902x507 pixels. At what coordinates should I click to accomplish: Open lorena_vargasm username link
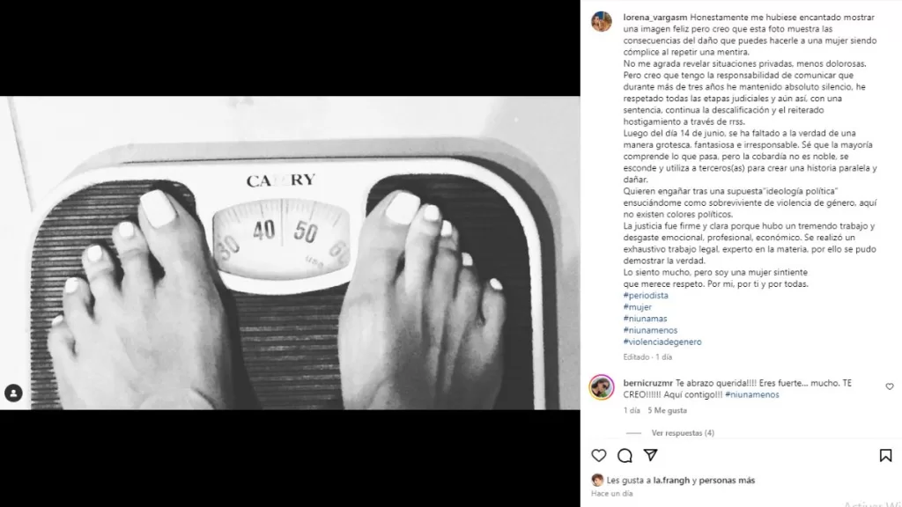tap(655, 18)
